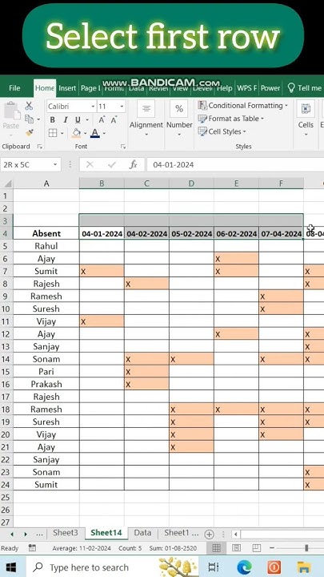
Task: Click macro recording status bar icon
Action: pyautogui.click(x=32, y=548)
